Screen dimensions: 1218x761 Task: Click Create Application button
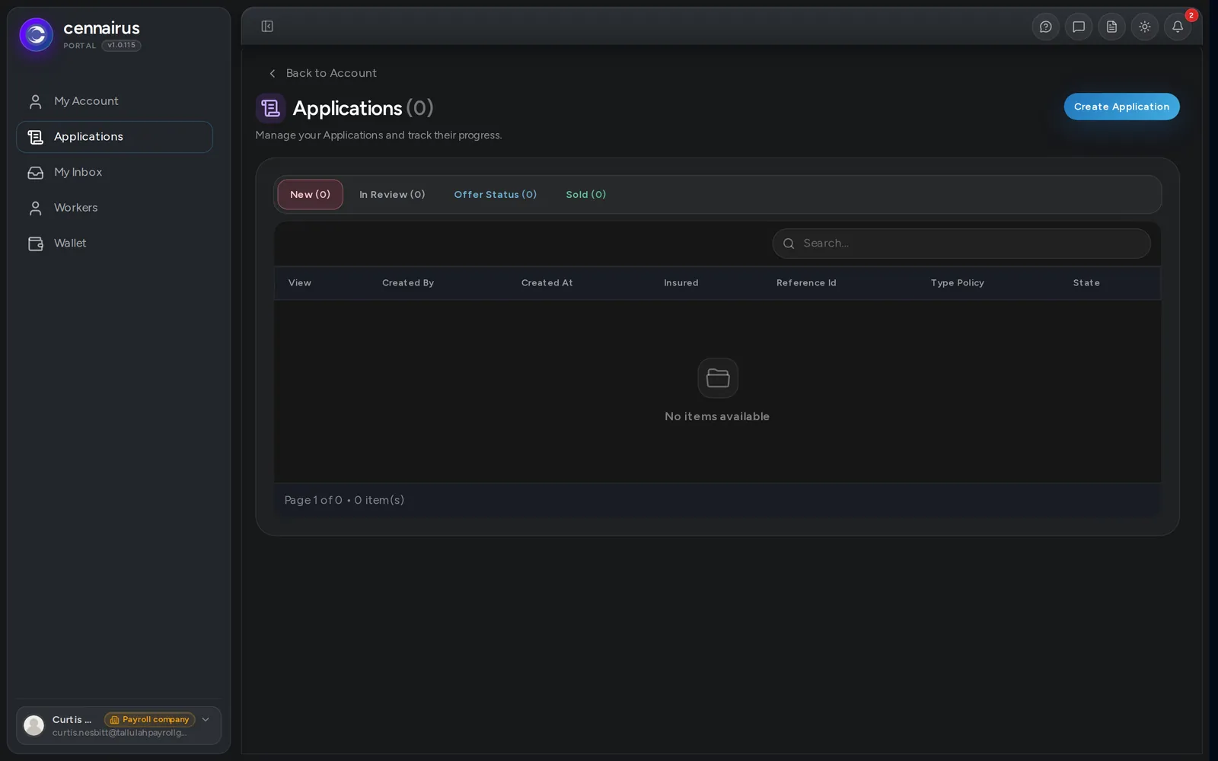click(1121, 107)
